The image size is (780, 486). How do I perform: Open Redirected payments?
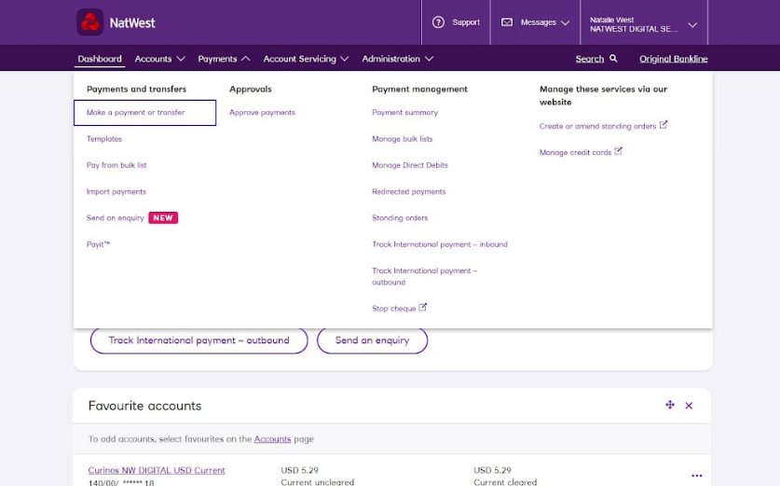[x=409, y=192]
